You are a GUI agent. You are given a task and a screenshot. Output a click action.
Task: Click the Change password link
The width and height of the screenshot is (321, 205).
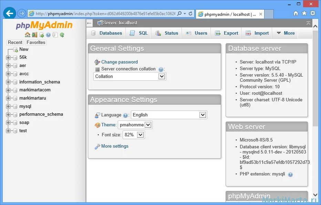[120, 62]
